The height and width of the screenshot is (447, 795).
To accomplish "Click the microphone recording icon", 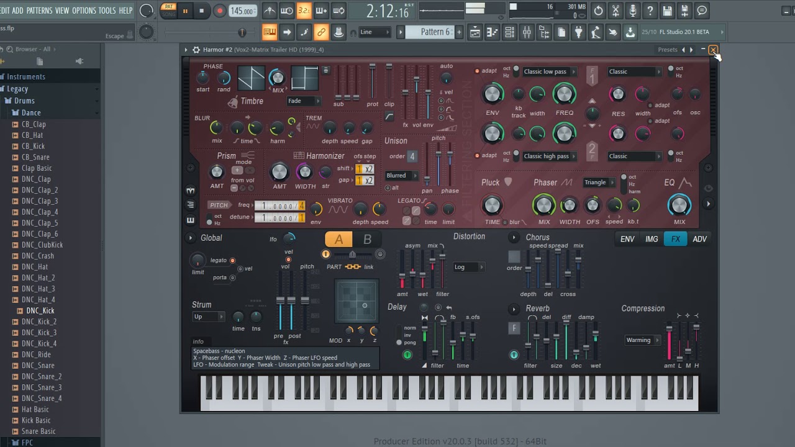I will [x=633, y=11].
